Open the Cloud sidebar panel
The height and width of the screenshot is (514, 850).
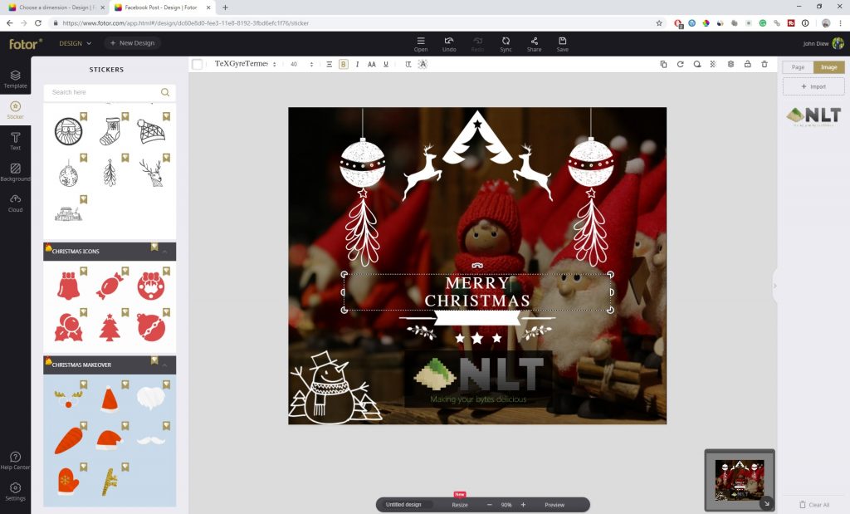click(x=15, y=203)
